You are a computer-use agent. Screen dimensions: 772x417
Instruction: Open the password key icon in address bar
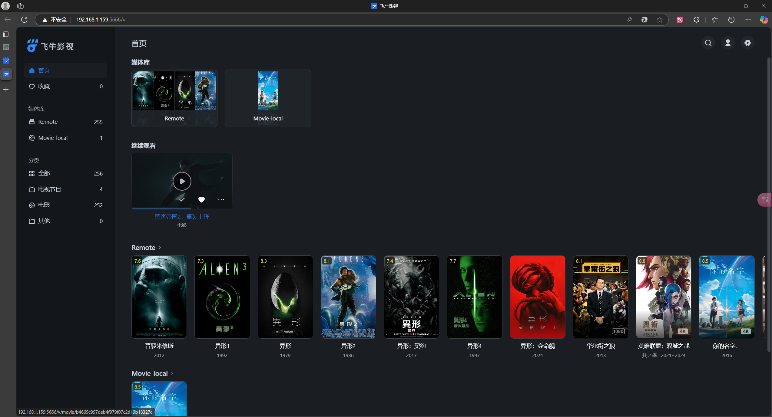point(629,20)
